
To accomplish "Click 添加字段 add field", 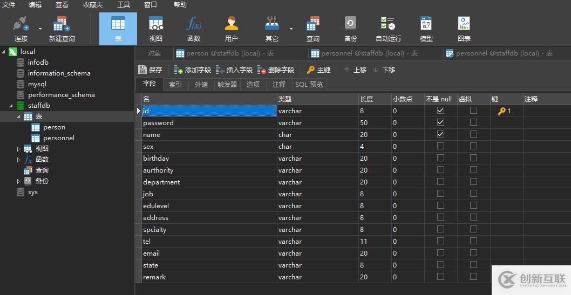I will click(x=192, y=70).
